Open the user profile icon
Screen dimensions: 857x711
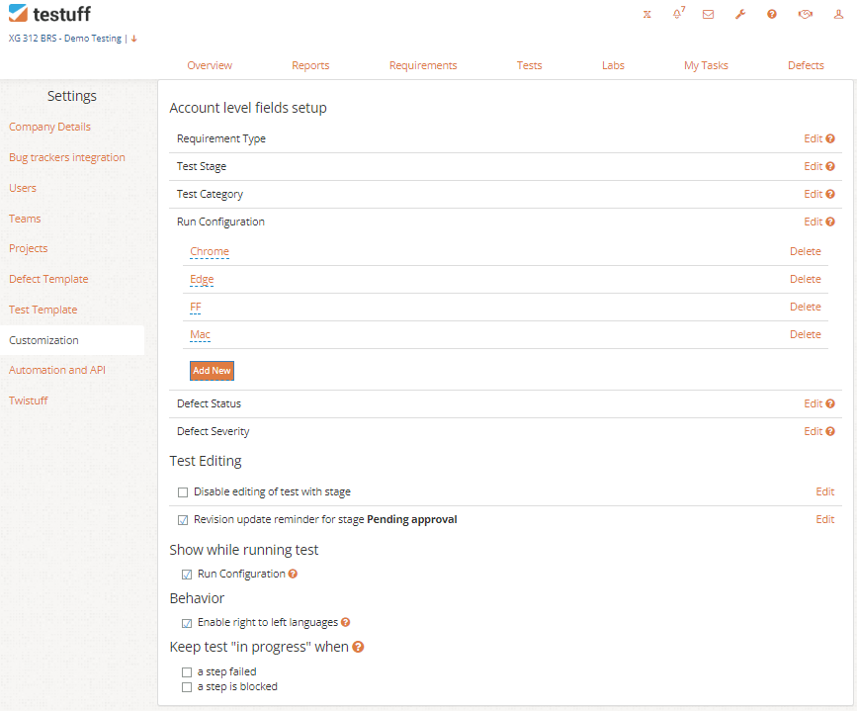point(838,14)
